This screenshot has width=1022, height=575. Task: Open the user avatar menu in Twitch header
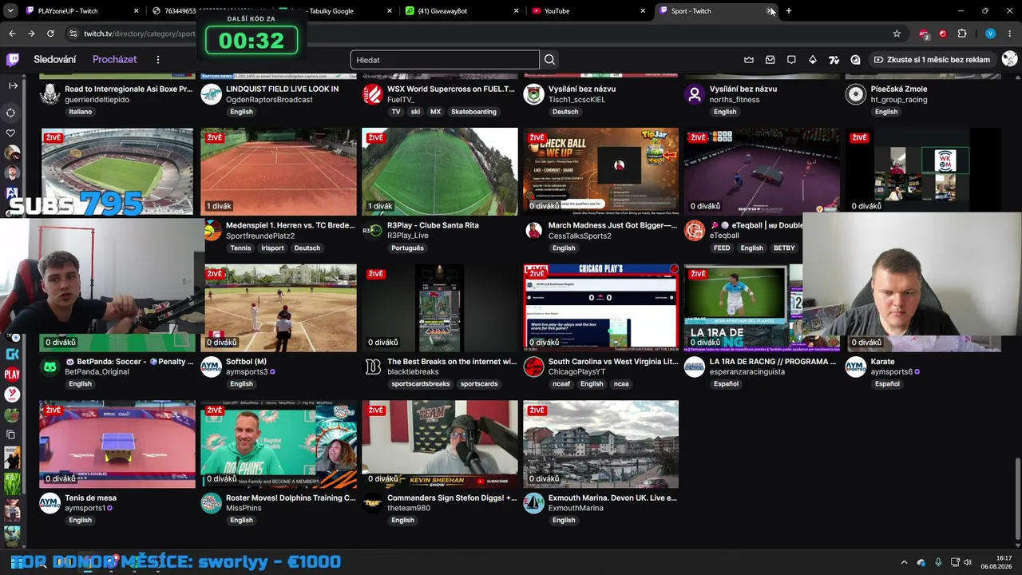pos(1009,59)
